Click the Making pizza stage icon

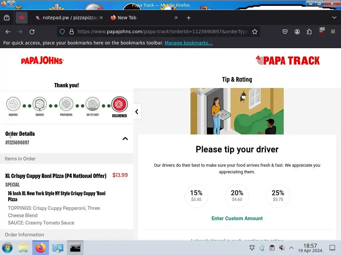(13, 104)
